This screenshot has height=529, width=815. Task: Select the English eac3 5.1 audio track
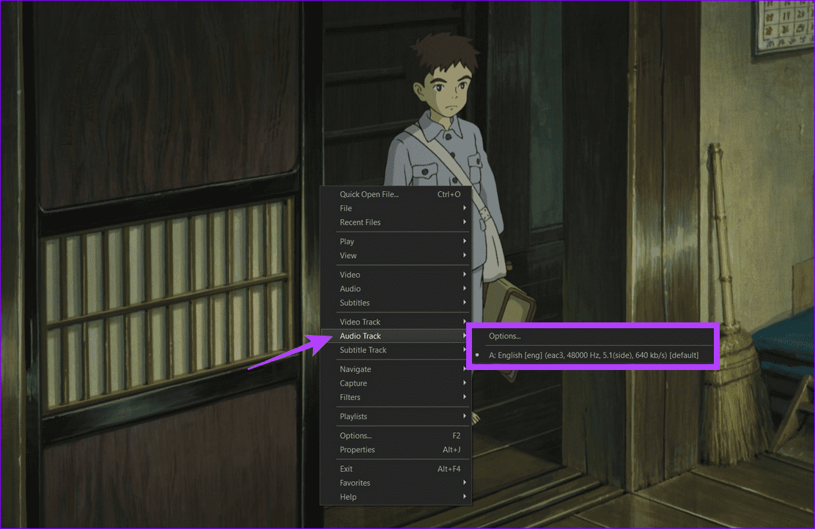593,355
